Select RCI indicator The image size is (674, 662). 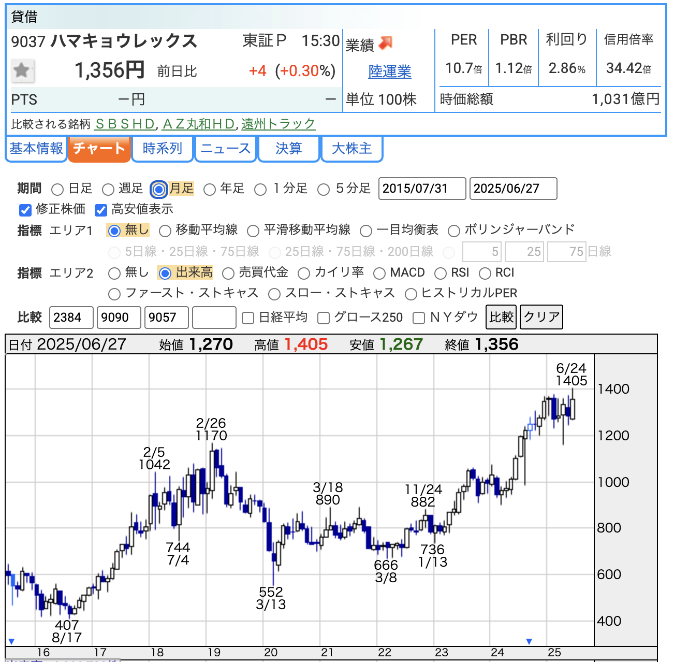tap(485, 274)
